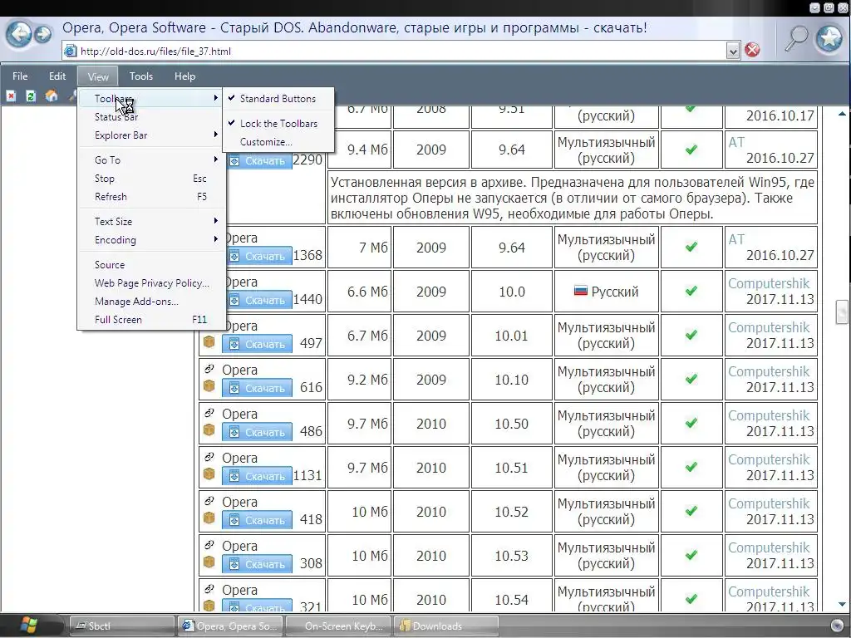Open the Help menu

point(184,76)
